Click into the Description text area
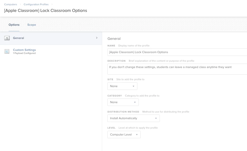This screenshot has width=247, height=151. (x=177, y=69)
